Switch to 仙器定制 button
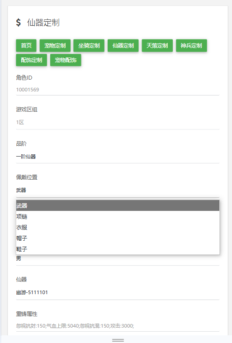 123,46
